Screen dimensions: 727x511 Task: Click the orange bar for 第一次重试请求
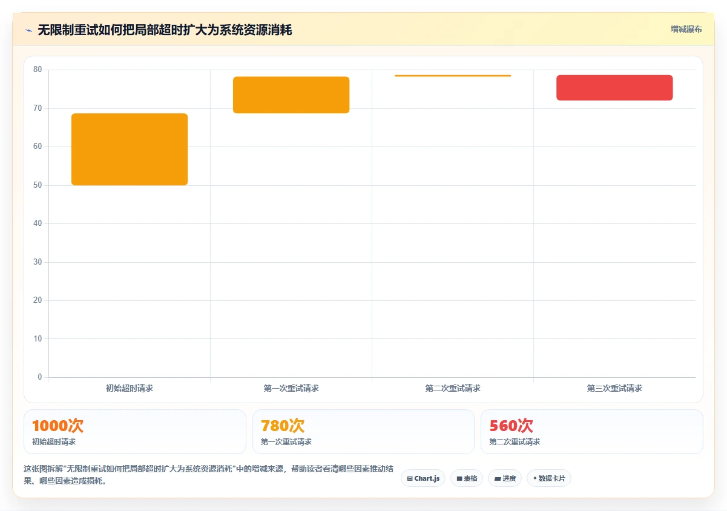tap(291, 95)
